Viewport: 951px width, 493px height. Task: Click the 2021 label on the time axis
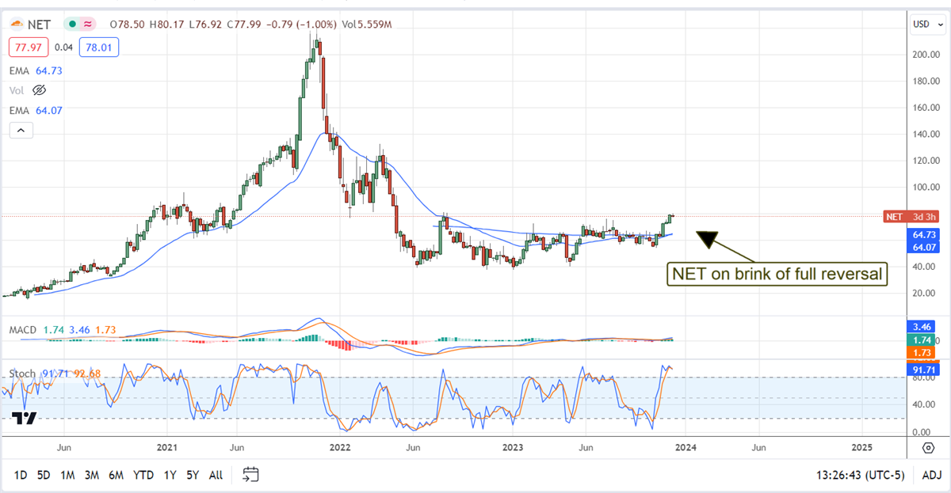point(166,448)
